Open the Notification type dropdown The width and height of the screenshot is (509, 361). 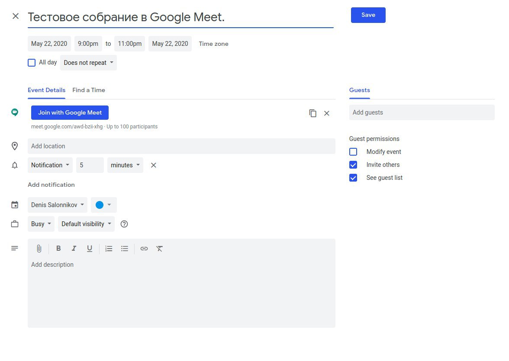pos(50,165)
